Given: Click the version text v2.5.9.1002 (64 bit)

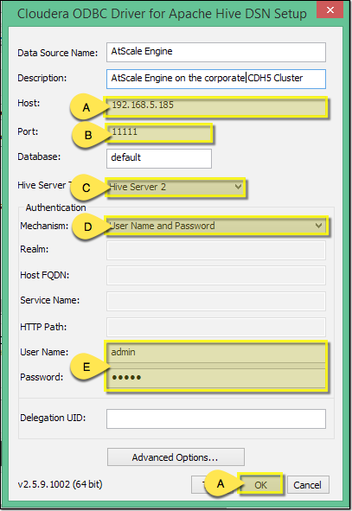Looking at the screenshot, I should pos(60,484).
